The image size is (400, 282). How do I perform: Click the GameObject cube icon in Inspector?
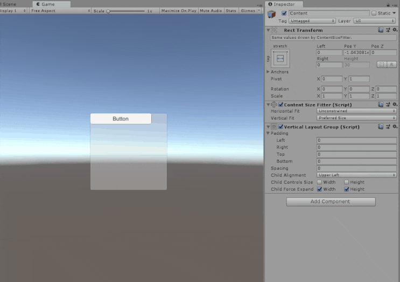[x=271, y=15]
